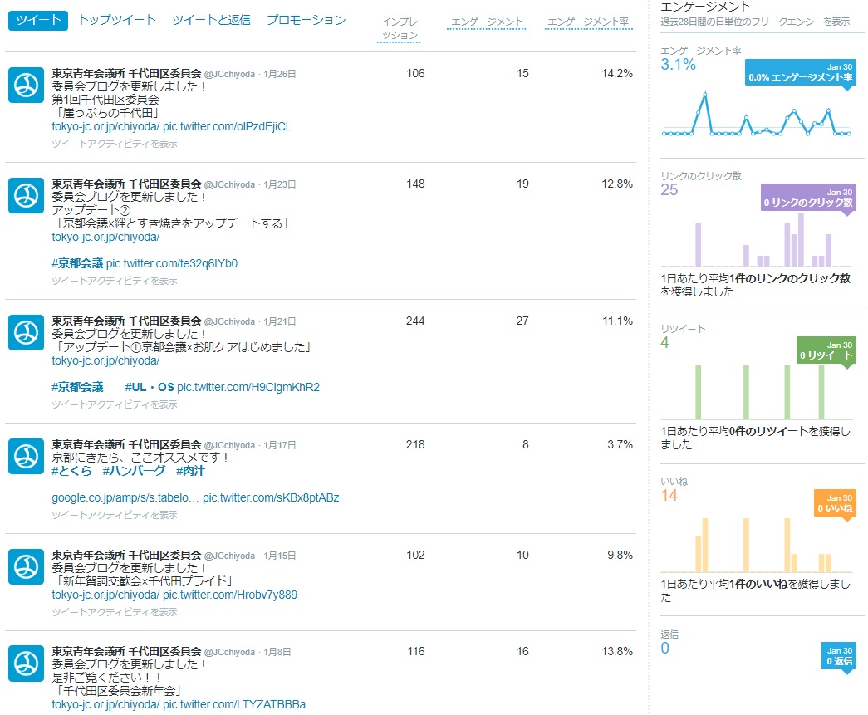This screenshot has height=715, width=868.
Task: Click the profile avatar on the 1月26日 tweet
Action: click(26, 85)
